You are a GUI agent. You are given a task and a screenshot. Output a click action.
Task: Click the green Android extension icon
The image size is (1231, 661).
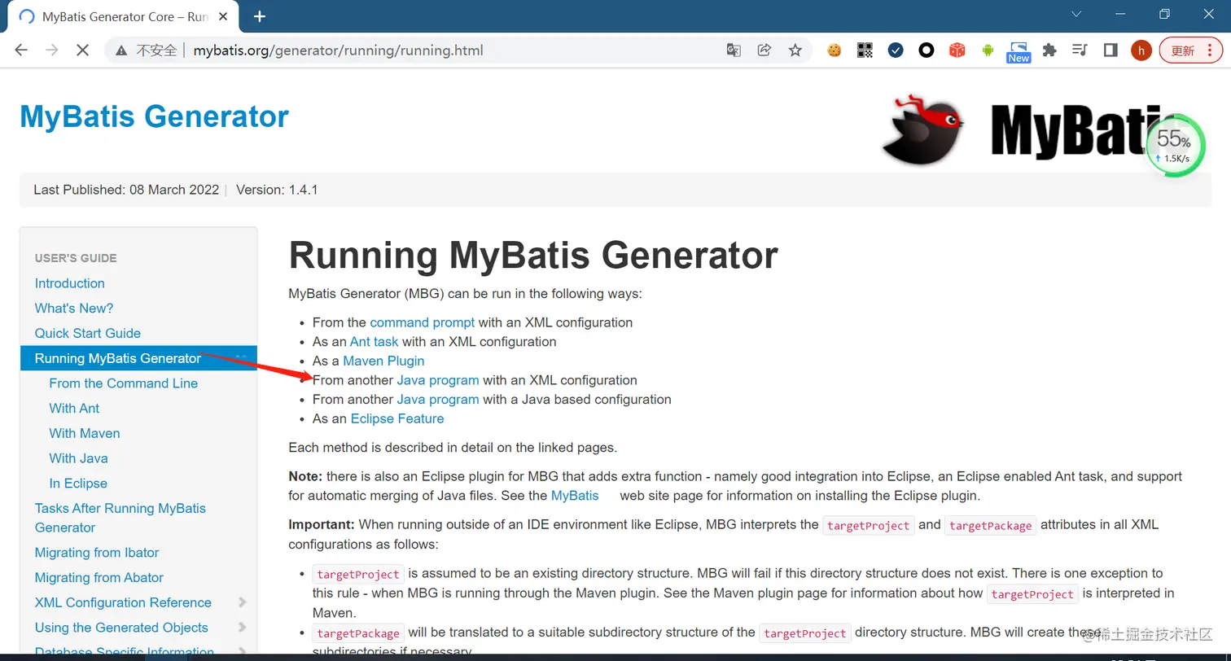988,50
